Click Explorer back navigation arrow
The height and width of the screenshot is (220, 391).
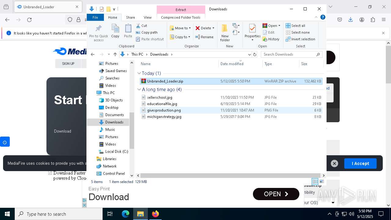click(93, 54)
